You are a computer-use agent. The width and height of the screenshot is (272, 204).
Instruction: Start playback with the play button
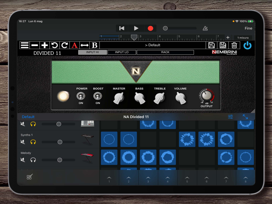click(x=136, y=28)
